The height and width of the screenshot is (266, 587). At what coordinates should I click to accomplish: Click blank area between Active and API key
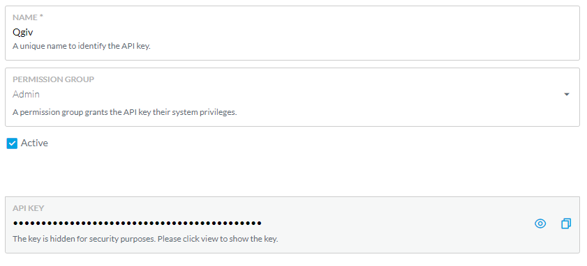(292, 173)
